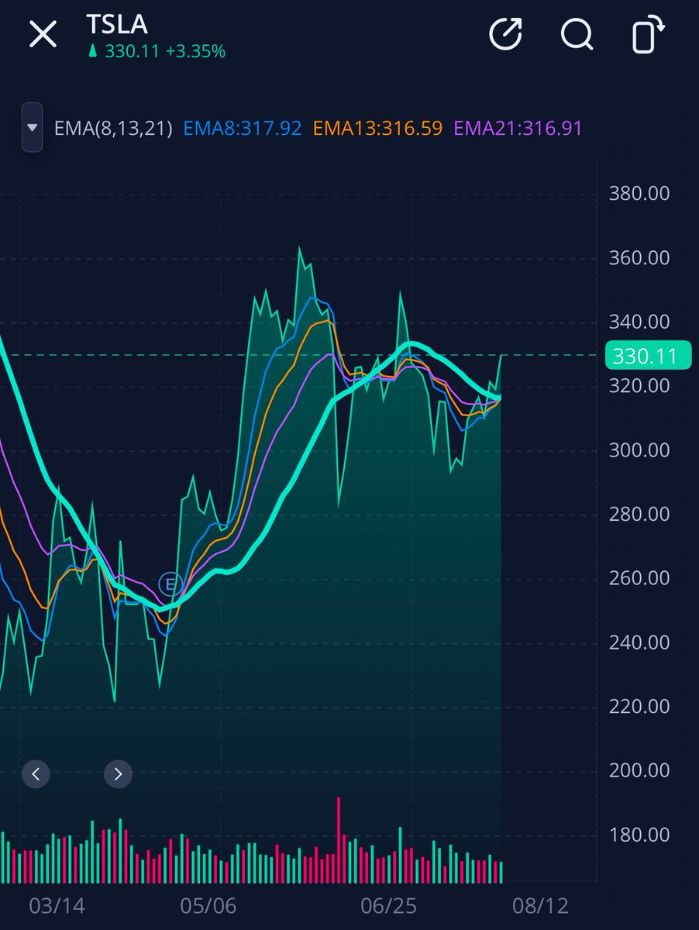Viewport: 699px width, 930px height.
Task: Tap the 330.11 +3.35% price change
Action: point(156,52)
